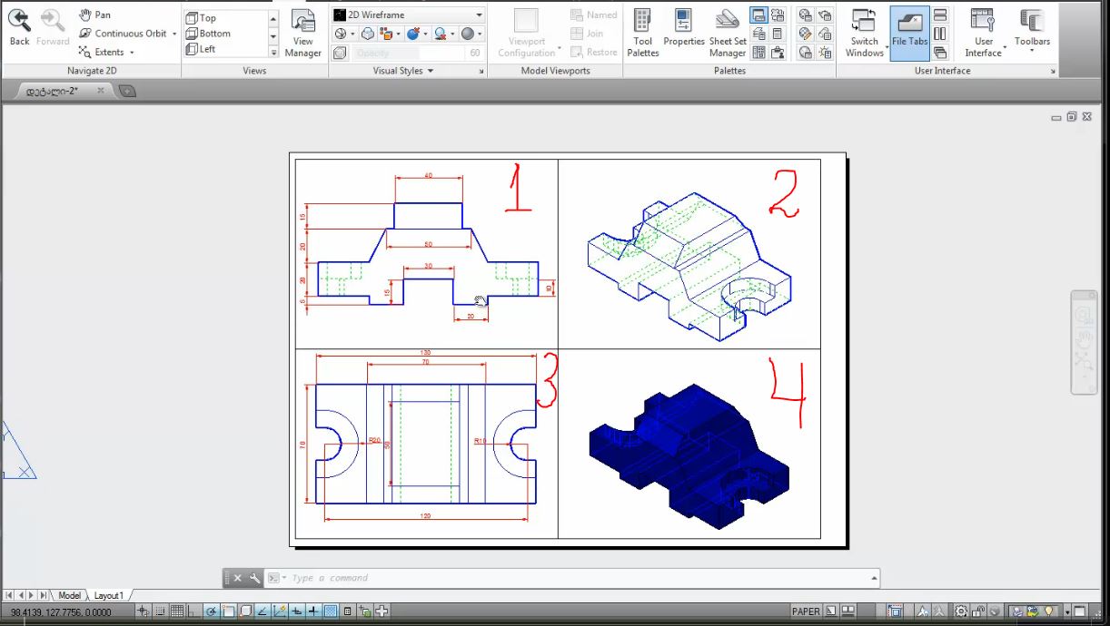Select the Layout1 tab

[x=109, y=595]
